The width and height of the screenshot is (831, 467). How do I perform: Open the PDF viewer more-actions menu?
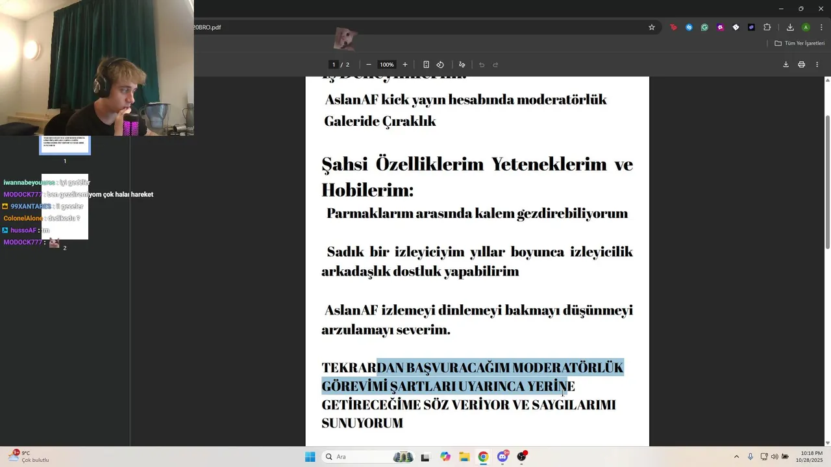tap(817, 64)
